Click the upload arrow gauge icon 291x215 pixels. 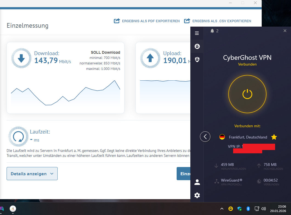(x=150, y=58)
